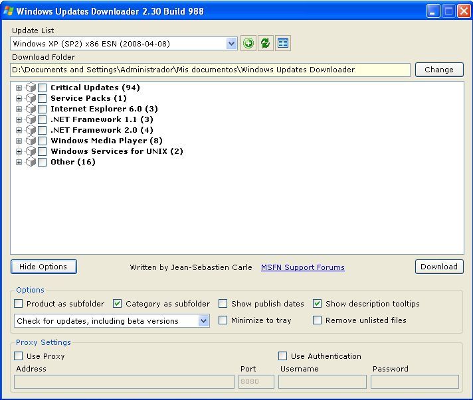Expand the Other (16) node
Screen dimensions: 473x400
[x=19, y=163]
